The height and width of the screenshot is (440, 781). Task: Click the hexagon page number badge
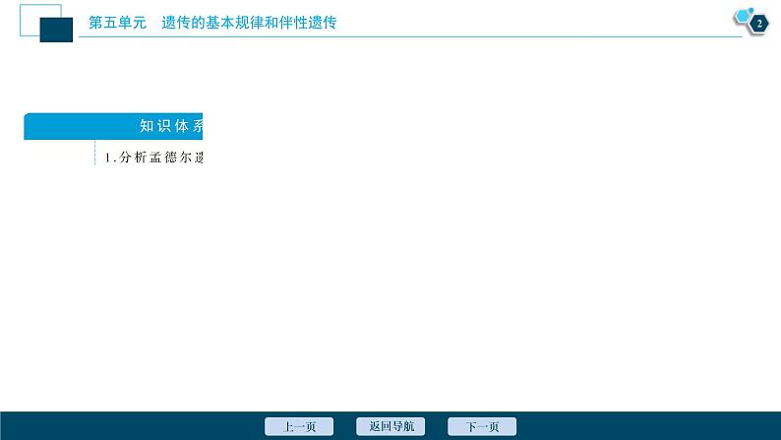point(758,24)
